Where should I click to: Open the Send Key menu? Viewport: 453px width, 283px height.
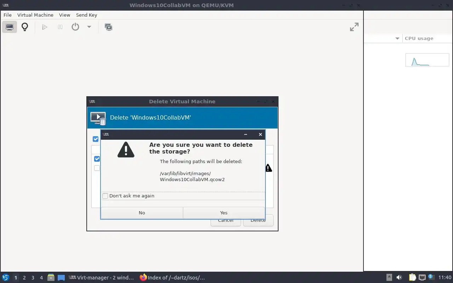click(x=86, y=15)
